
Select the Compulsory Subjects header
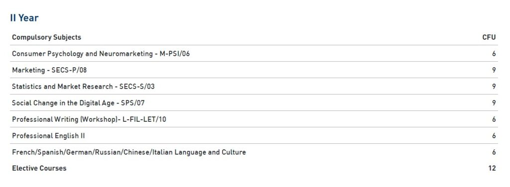[x=46, y=37]
